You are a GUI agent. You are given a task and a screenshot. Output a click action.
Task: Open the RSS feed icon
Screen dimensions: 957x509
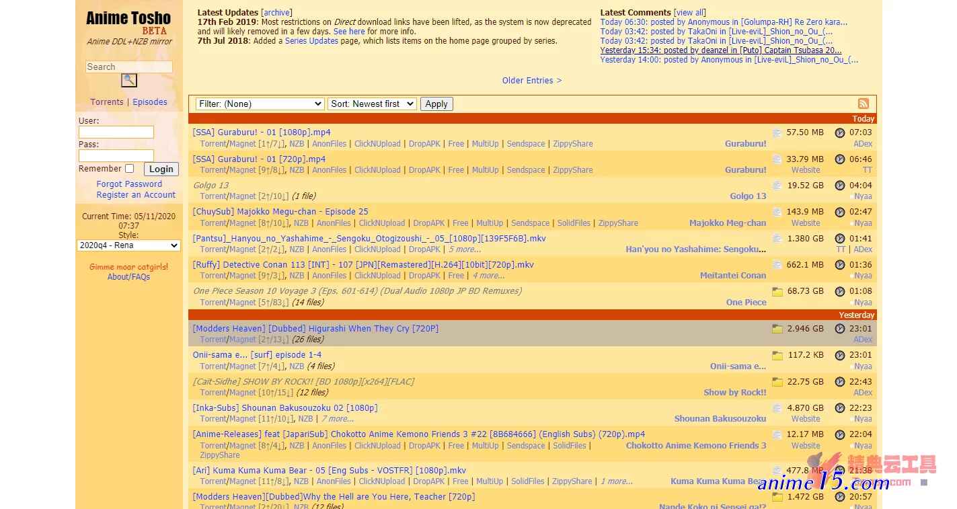pyautogui.click(x=864, y=104)
